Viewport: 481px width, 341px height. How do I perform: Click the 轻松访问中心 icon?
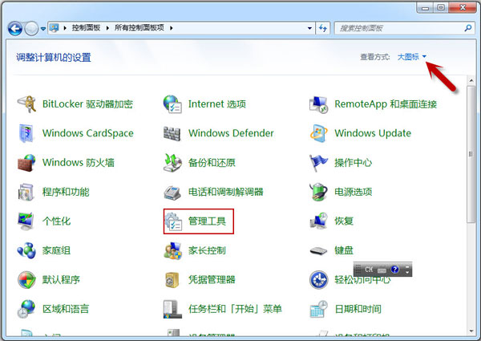[319, 280]
